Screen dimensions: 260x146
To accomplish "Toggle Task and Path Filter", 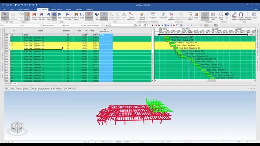I will [x=104, y=16].
